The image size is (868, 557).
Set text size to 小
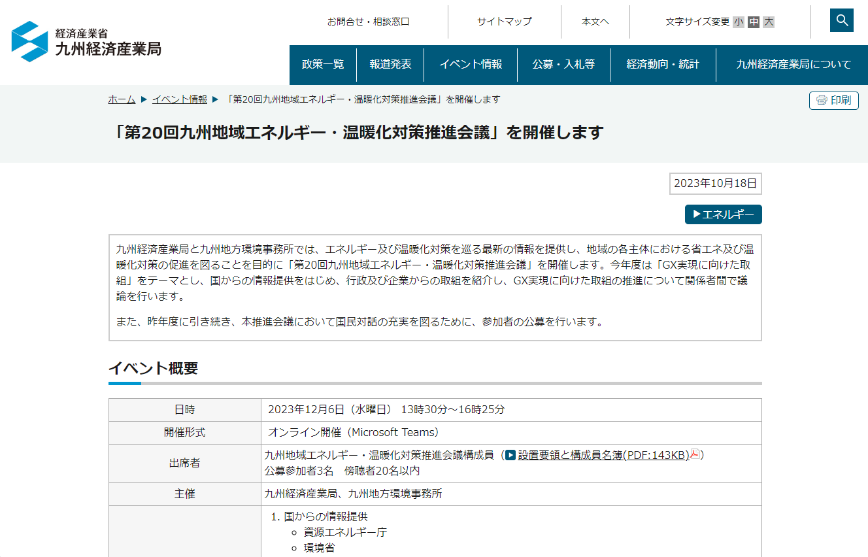click(738, 22)
